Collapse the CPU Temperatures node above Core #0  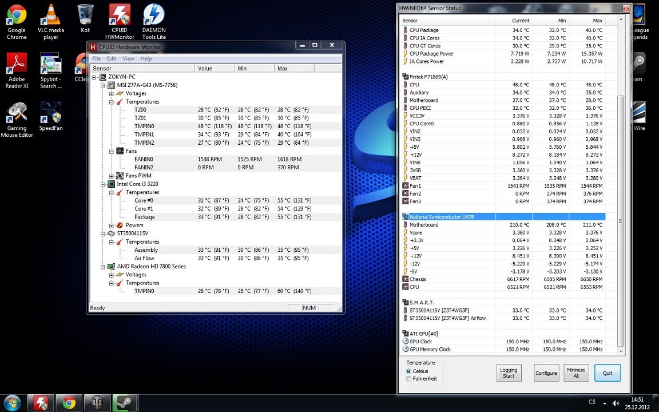coord(112,192)
